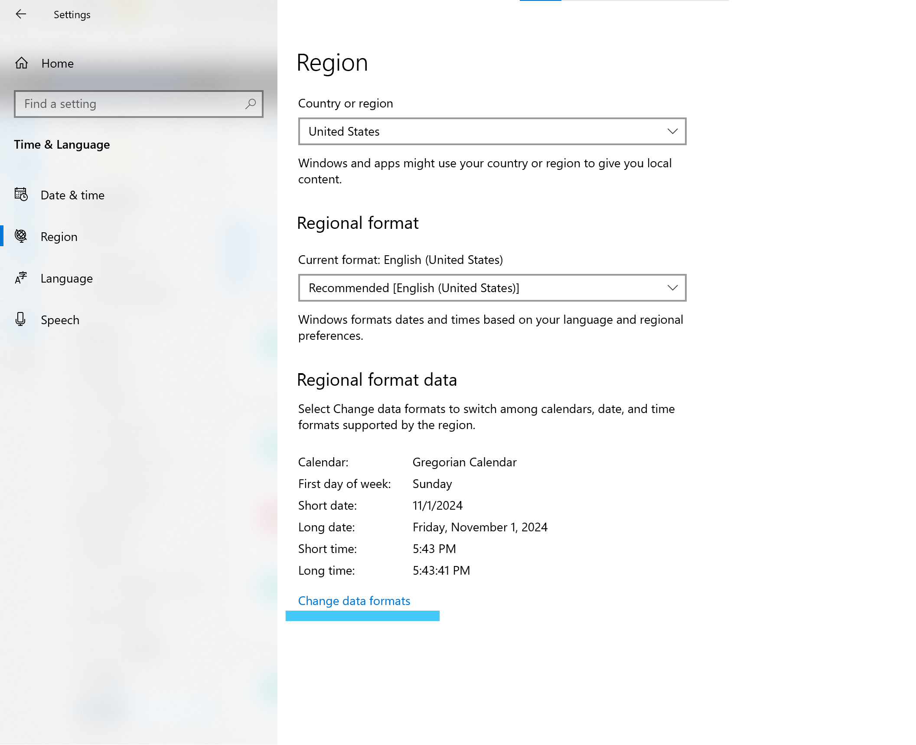916x745 pixels.
Task: Click the United States dropdown chevron
Action: click(672, 131)
